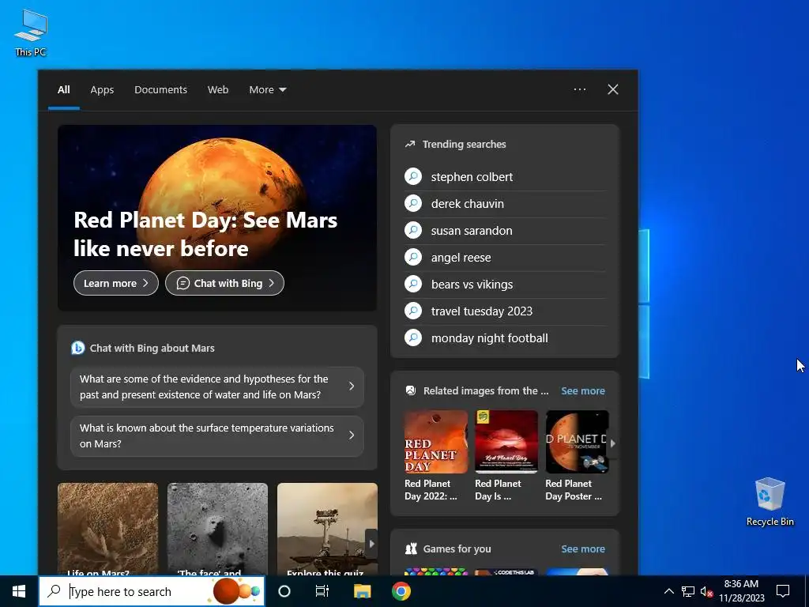Show next Mars cards with arrow
The width and height of the screenshot is (809, 607).
(x=371, y=544)
